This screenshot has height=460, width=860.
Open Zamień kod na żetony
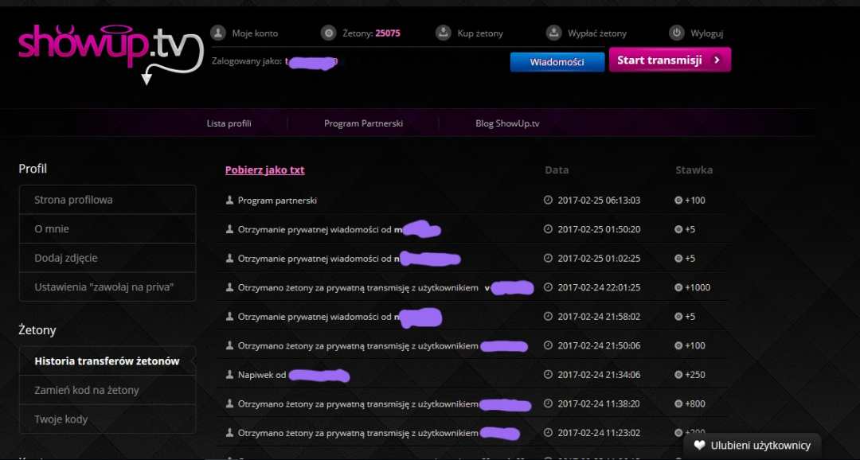coord(87,390)
